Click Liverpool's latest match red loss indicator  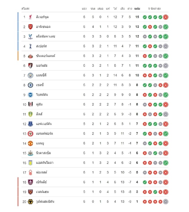(166, 17)
